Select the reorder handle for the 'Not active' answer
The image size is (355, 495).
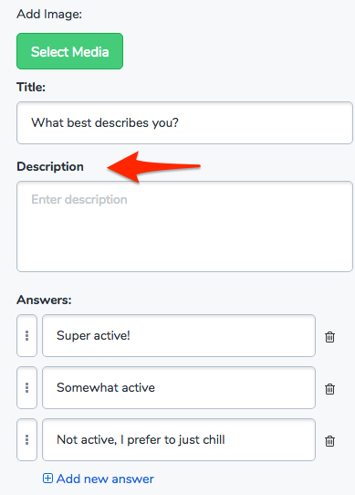[x=26, y=440]
